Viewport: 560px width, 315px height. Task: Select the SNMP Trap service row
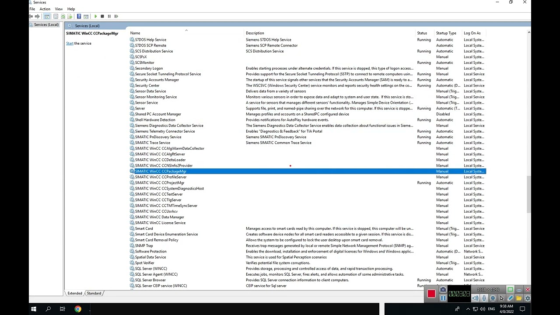pos(308,245)
